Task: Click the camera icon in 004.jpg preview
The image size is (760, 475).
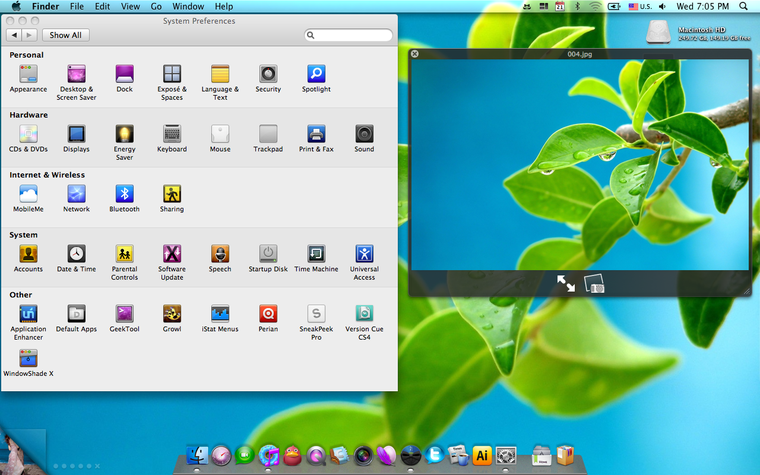Action: 594,283
